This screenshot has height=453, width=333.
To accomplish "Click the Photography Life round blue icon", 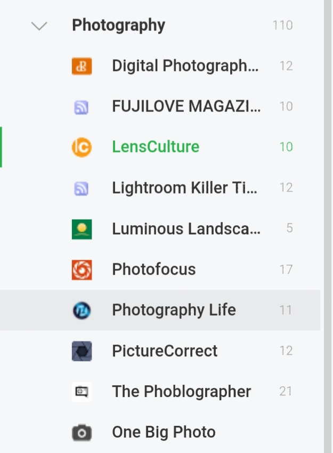I will pyautogui.click(x=82, y=311).
